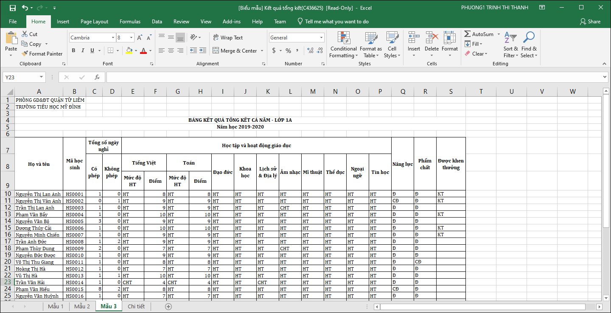Click the Share button

coord(590,22)
